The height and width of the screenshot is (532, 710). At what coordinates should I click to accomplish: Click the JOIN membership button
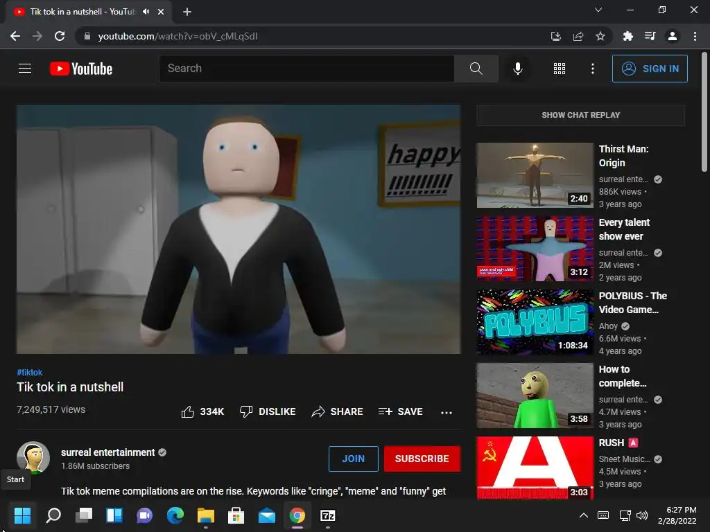[x=353, y=459]
